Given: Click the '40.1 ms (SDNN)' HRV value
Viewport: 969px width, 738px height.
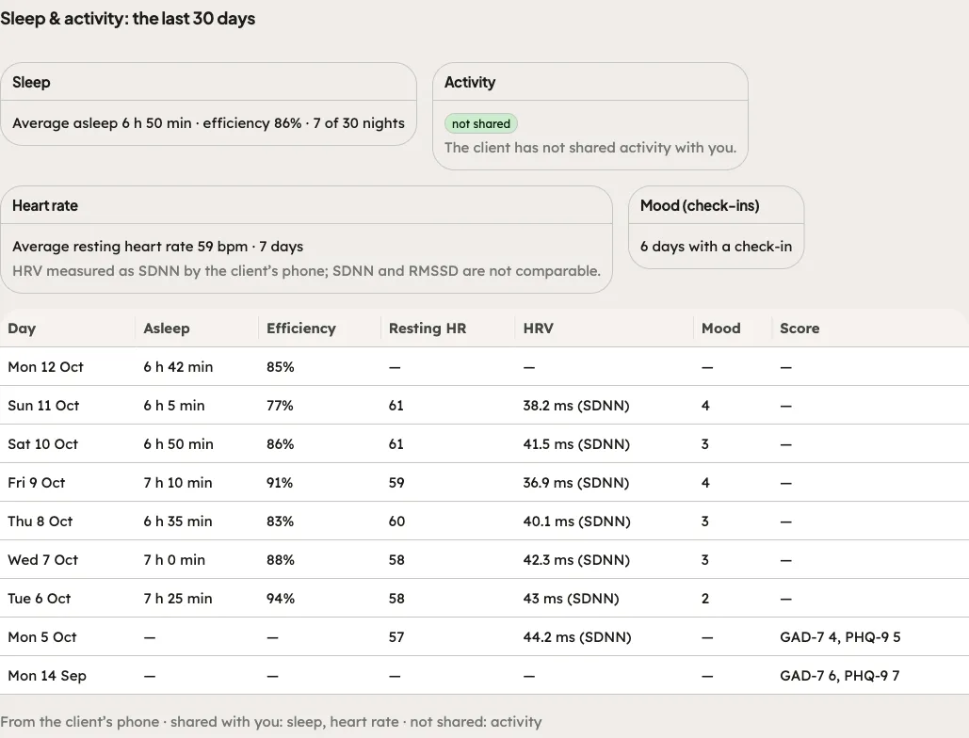Looking at the screenshot, I should click(576, 521).
